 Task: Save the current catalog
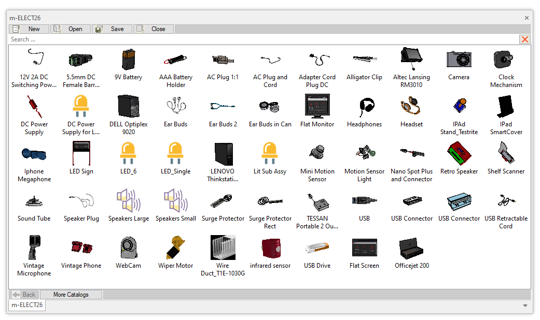coord(112,29)
